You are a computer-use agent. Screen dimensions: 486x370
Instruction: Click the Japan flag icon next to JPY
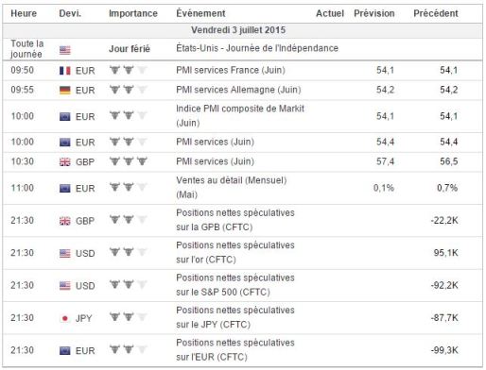[x=65, y=318]
